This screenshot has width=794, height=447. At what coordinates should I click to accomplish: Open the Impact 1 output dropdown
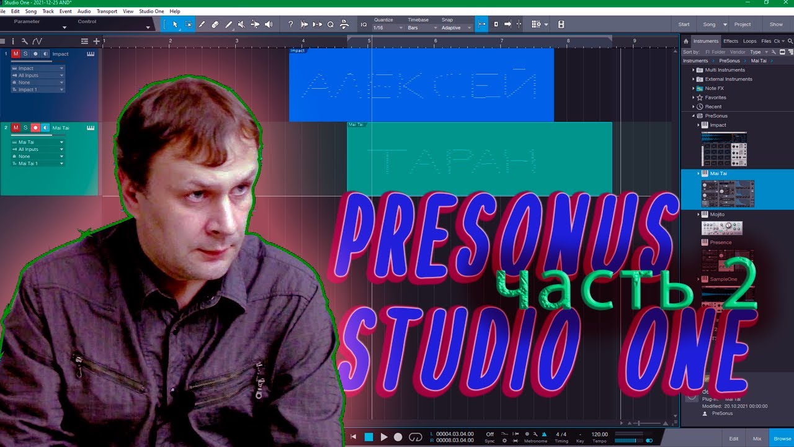37,89
